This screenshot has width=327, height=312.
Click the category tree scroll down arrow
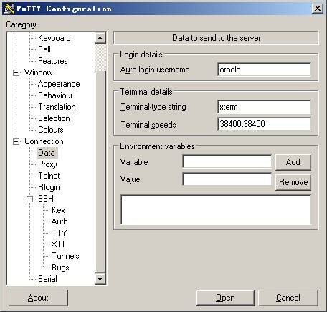point(100,278)
